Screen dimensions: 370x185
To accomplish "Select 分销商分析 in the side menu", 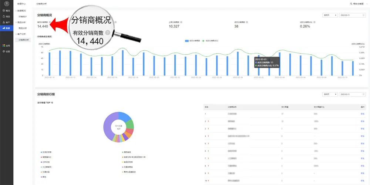I will coord(24,40).
